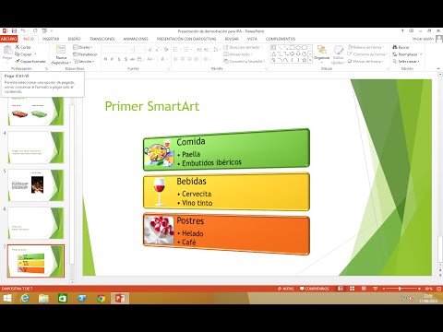Toggle underline (S) formatting
This screenshot has height=332, width=443.
click(x=119, y=59)
